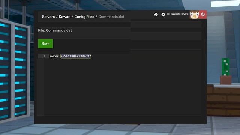Go to Servers breadcrumb
This screenshot has height=135, width=240.
tap(48, 16)
